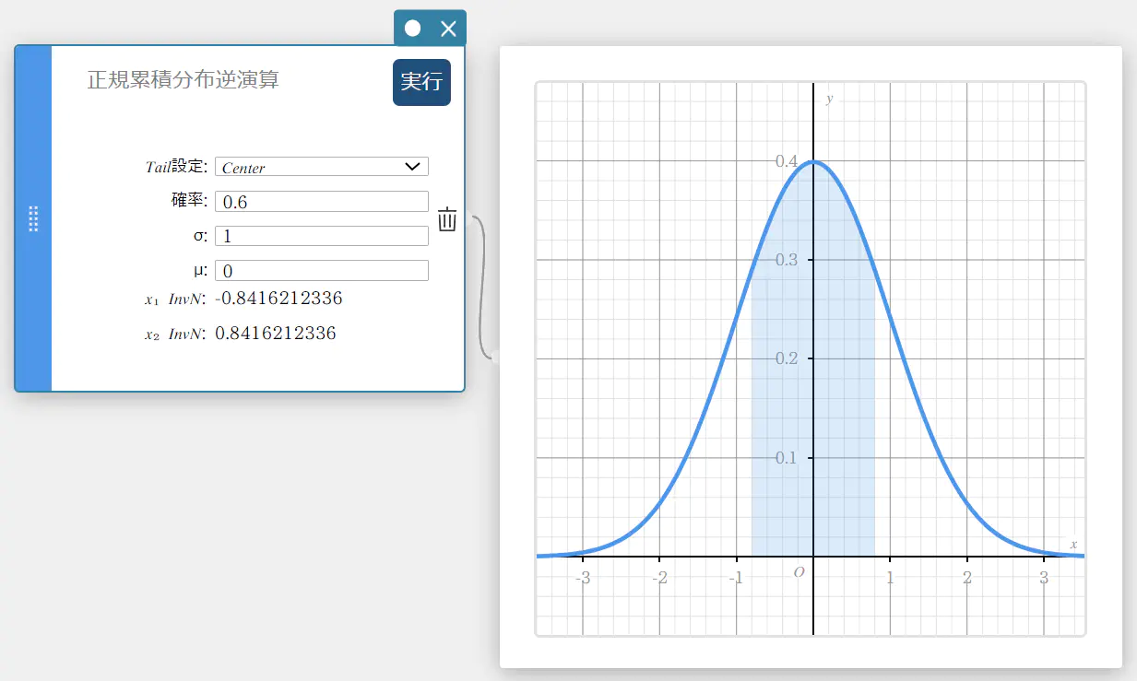
Task: Click the origin O label on the graph
Action: tap(799, 572)
